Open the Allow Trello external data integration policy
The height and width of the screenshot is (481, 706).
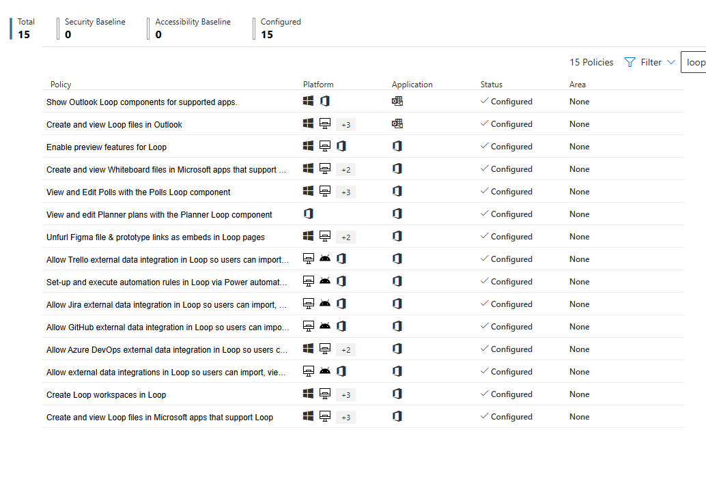167,260
